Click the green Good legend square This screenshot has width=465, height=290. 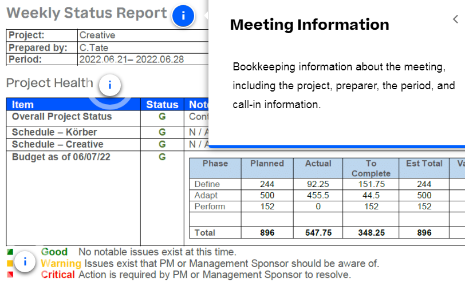click(x=10, y=252)
